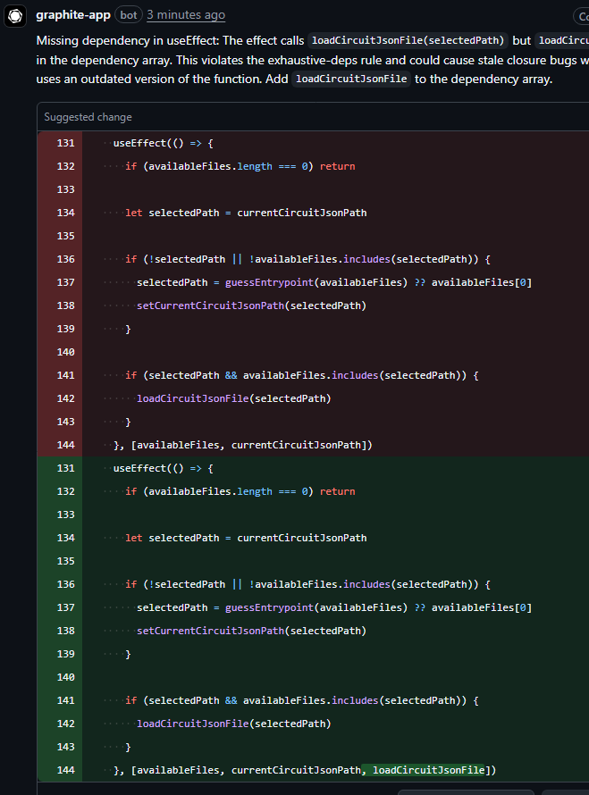Select removed line number 143
Image resolution: width=589 pixels, height=795 pixels.
click(65, 422)
